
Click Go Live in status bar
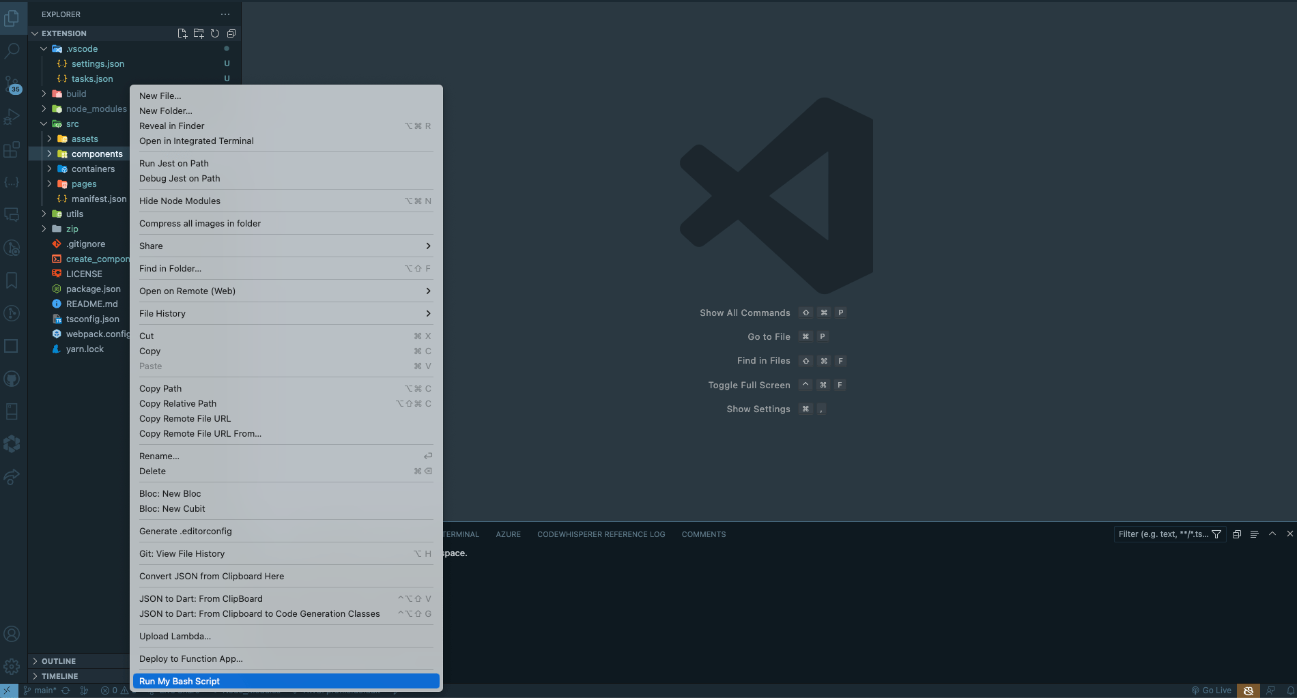[1212, 690]
